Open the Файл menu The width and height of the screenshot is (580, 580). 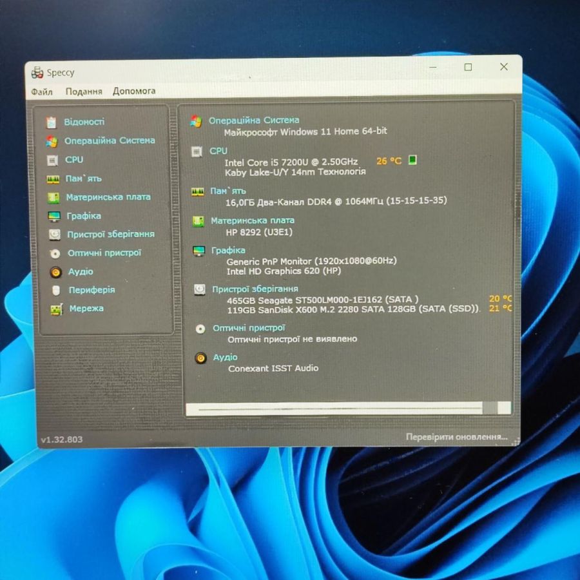click(x=41, y=92)
